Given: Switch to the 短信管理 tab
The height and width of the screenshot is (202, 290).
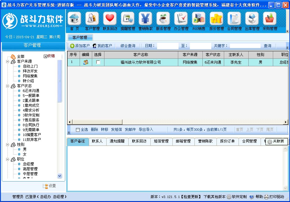Looking at the screenshot, I should [161, 141].
